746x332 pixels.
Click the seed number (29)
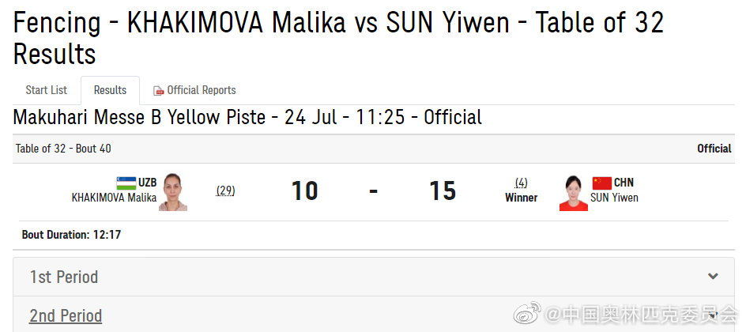[x=225, y=191]
